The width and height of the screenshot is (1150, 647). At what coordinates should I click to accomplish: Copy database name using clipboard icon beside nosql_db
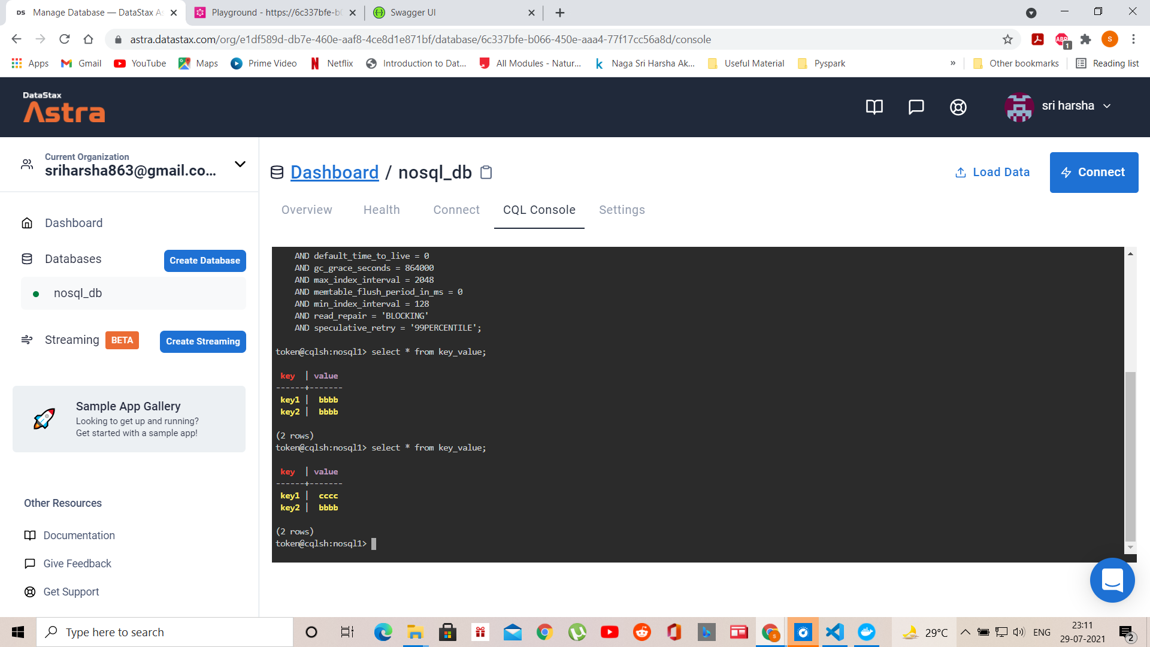[x=486, y=172]
